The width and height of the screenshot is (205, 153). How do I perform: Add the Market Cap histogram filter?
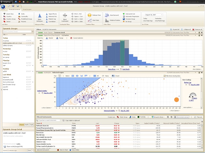coord(51,19)
